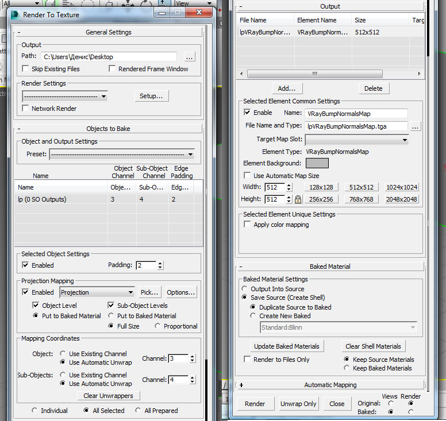446x421 pixels.
Task: Select All Prepared radio option
Action: 138,410
